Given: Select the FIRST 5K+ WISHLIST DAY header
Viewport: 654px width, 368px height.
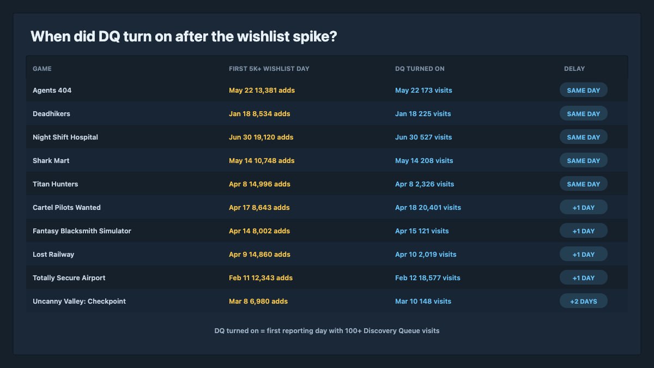Looking at the screenshot, I should pos(269,69).
